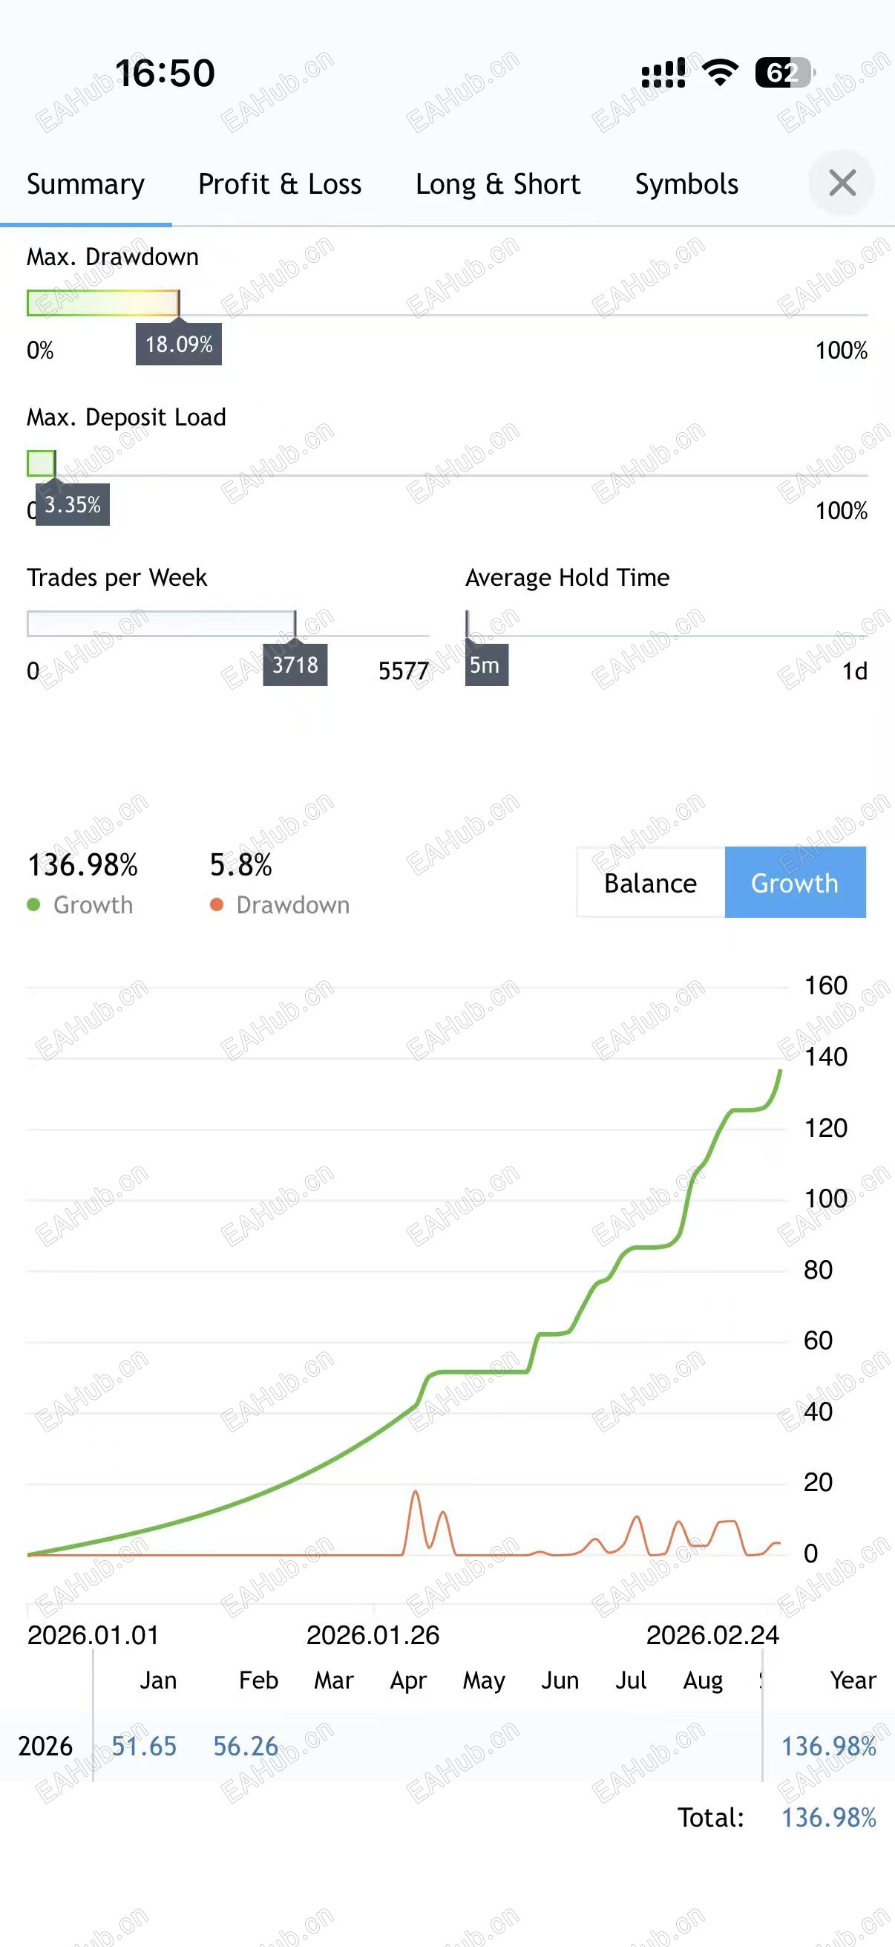Switch chart to Balance view
Viewport: 895px width, 1947px height.
[x=650, y=883]
